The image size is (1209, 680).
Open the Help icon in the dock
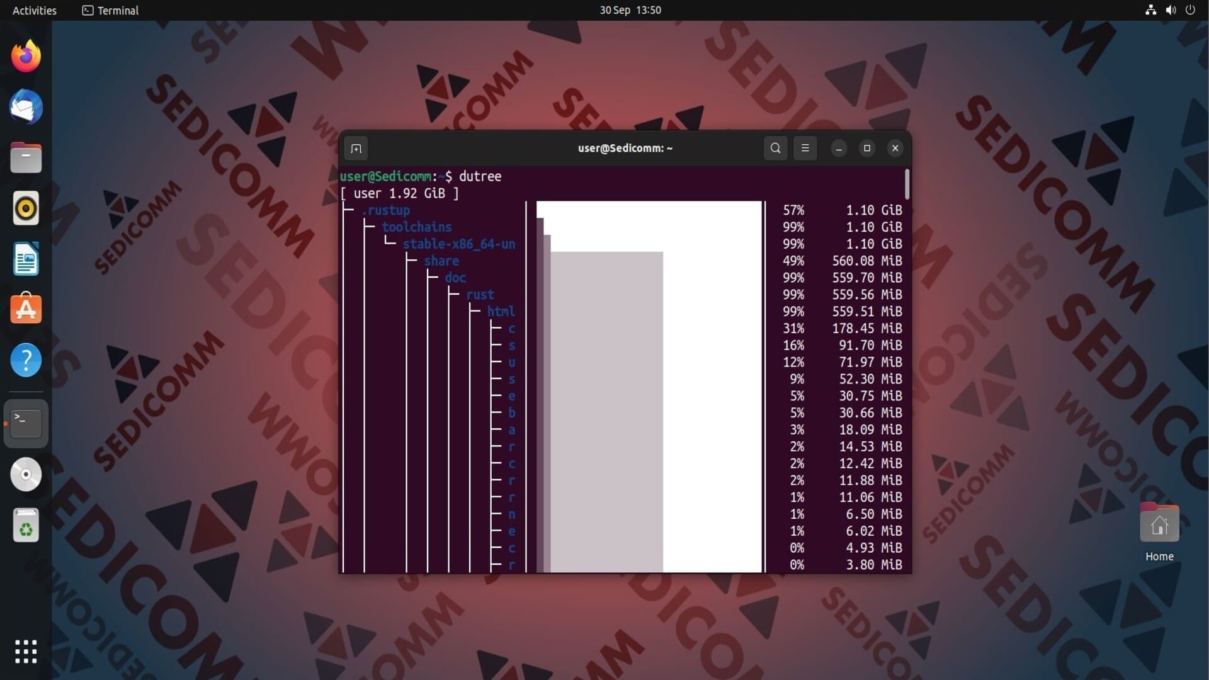tap(26, 360)
